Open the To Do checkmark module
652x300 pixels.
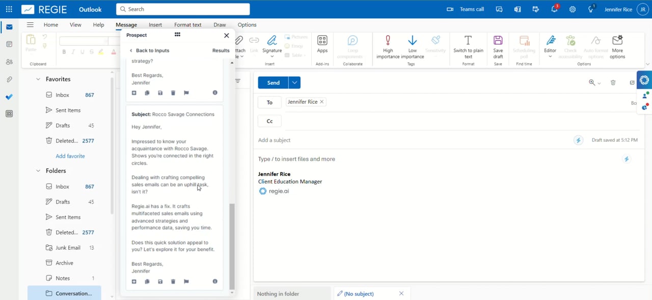9,97
